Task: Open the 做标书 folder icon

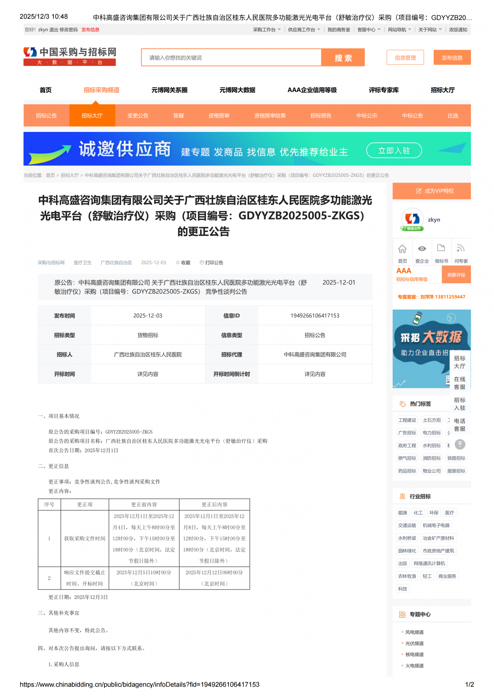Action: coord(441,248)
